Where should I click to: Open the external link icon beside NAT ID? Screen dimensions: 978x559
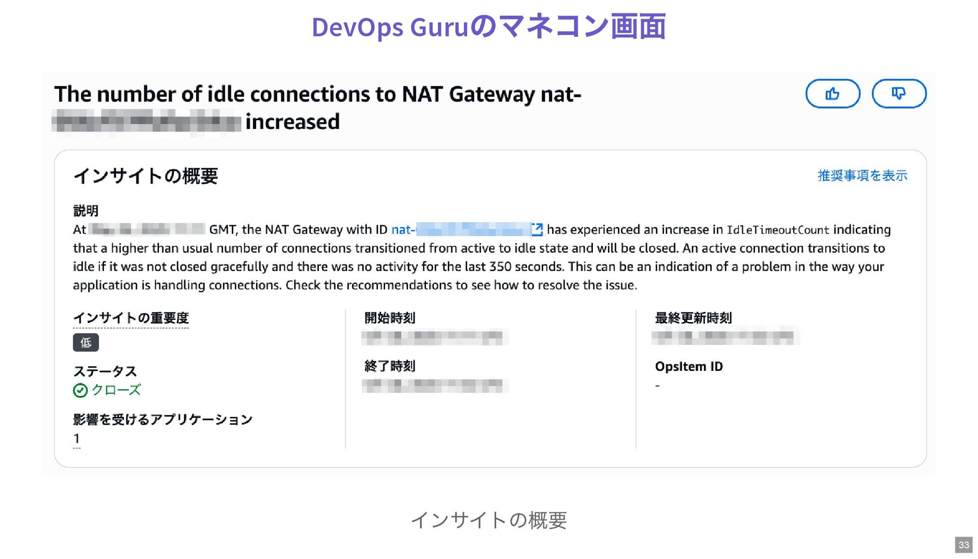coord(537,230)
